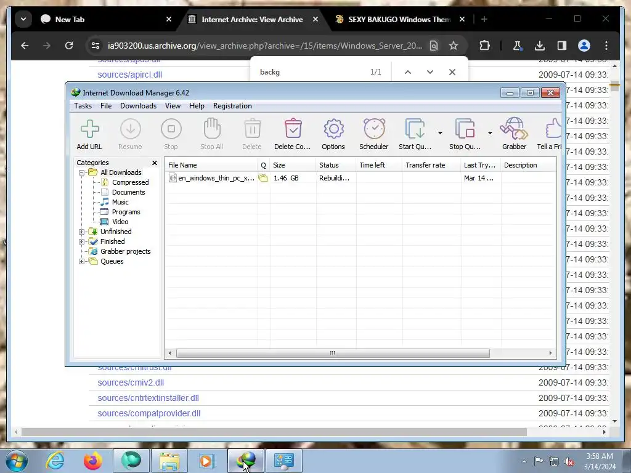This screenshot has width=631, height=473.
Task: Select the Video category
Action: 120,222
